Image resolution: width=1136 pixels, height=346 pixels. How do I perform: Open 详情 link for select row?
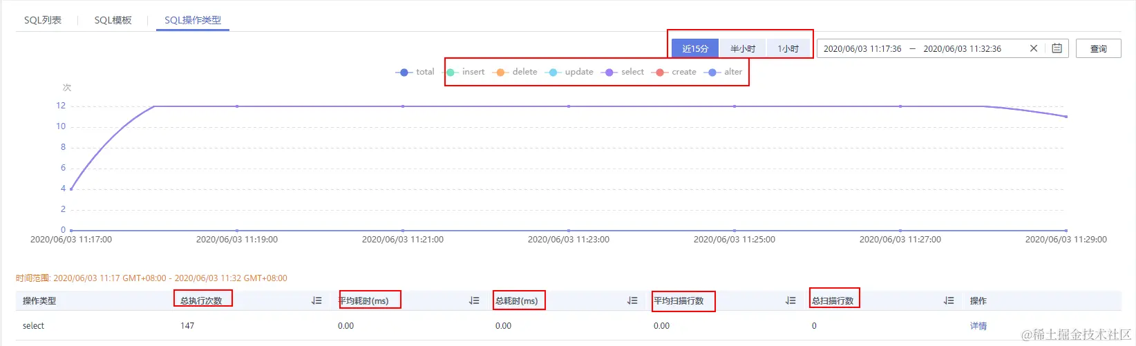(978, 326)
